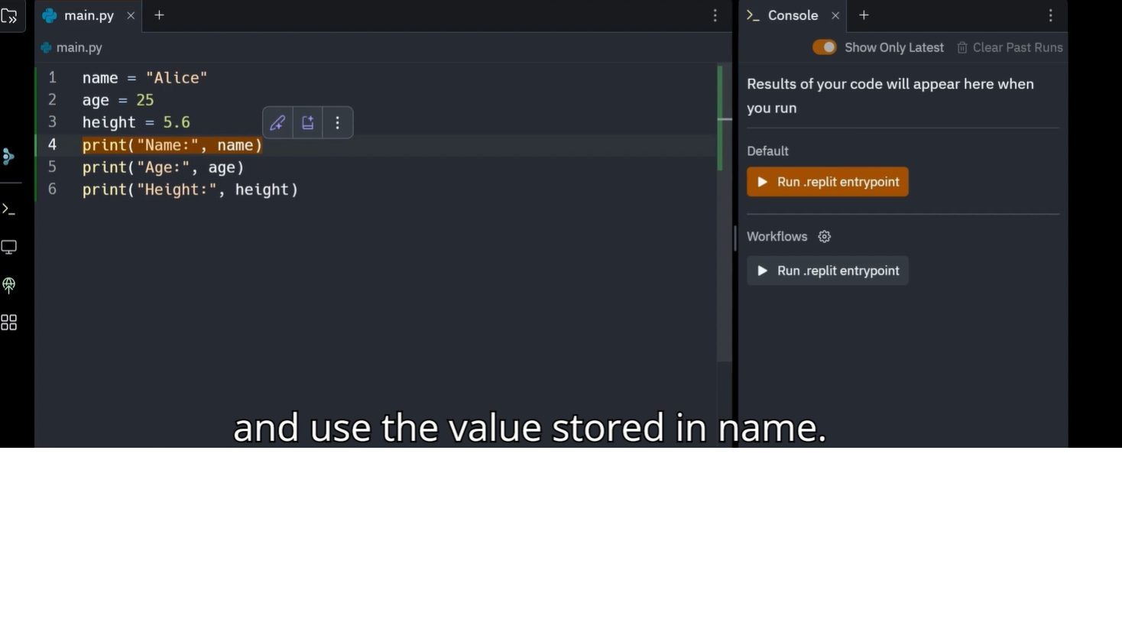Open a new tab beside main.py
The height and width of the screenshot is (622, 1122).
click(159, 15)
